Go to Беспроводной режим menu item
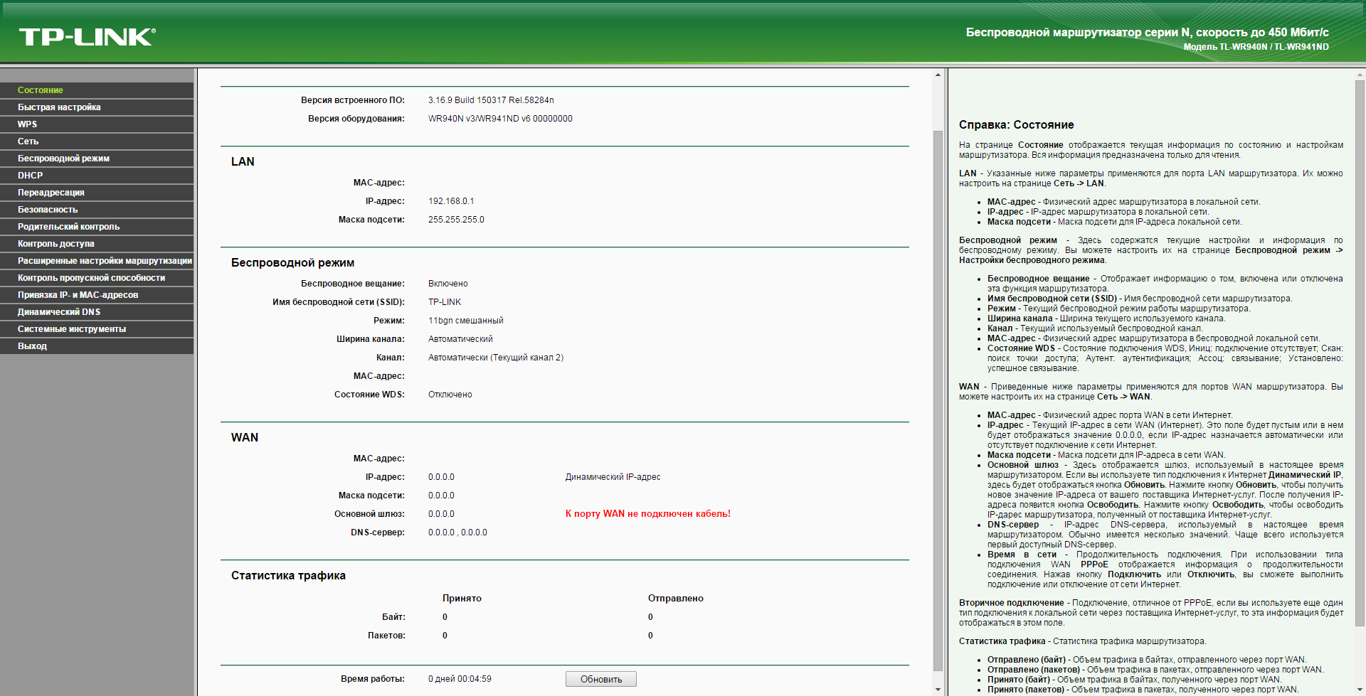1366x696 pixels. click(x=97, y=159)
